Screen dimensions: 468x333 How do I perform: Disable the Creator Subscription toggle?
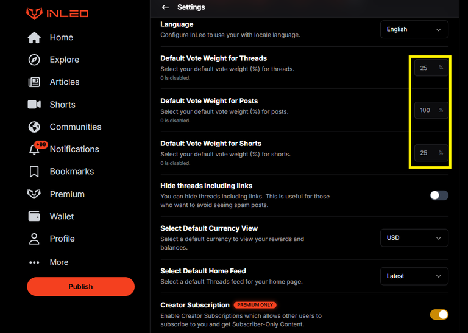pyautogui.click(x=439, y=315)
